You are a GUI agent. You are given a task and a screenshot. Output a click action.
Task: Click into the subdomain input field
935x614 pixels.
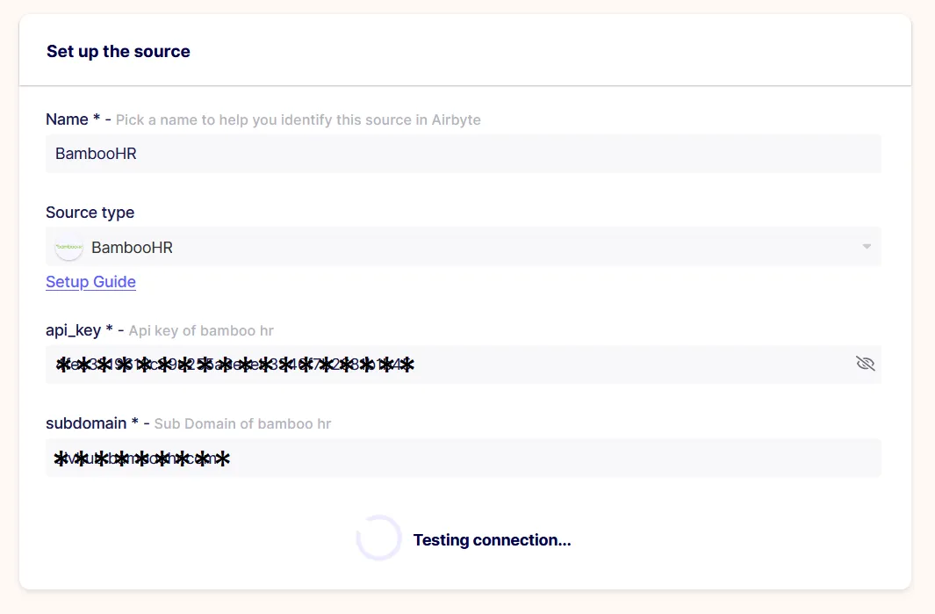464,458
